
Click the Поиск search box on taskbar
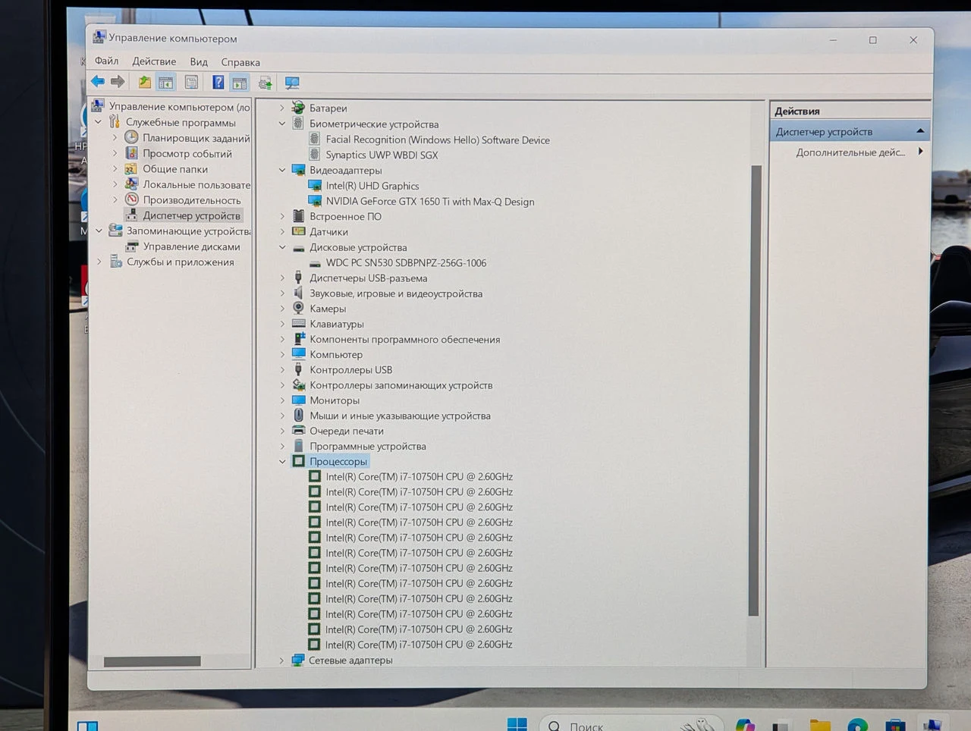coord(630,725)
